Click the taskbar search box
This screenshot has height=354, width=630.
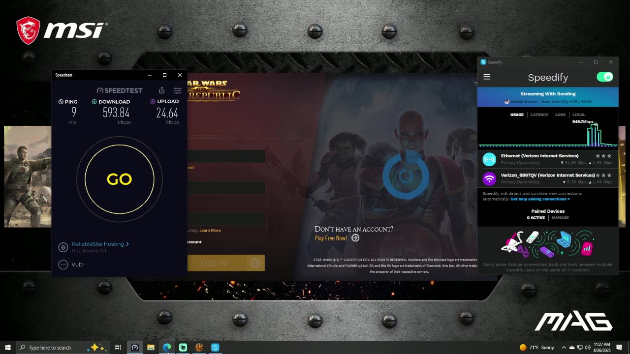point(63,348)
